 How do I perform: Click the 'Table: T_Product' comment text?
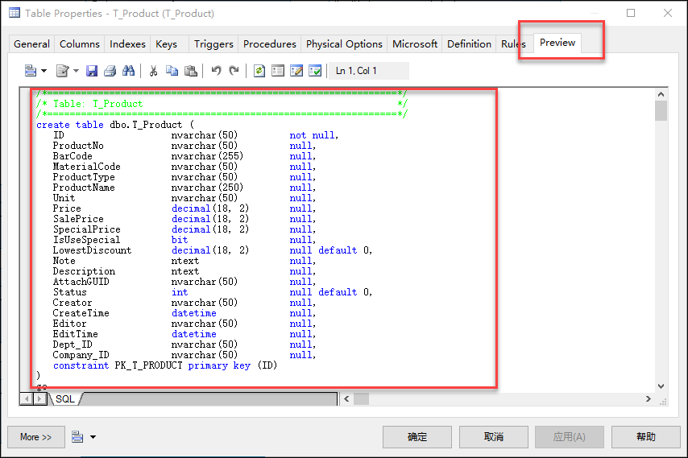click(97, 104)
